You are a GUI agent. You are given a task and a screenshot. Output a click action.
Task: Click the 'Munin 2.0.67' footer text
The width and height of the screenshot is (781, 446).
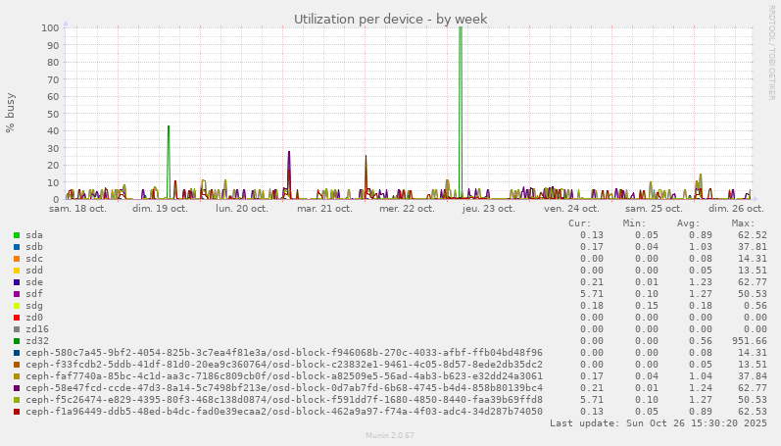coord(390,435)
